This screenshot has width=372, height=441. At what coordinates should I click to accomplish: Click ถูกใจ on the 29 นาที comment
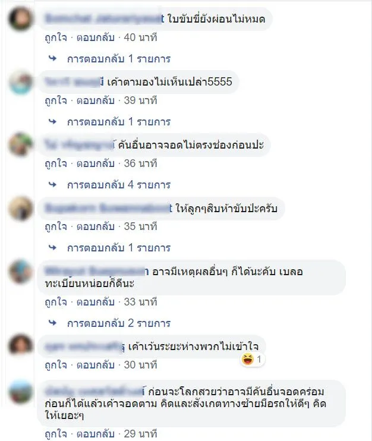pyautogui.click(x=56, y=434)
